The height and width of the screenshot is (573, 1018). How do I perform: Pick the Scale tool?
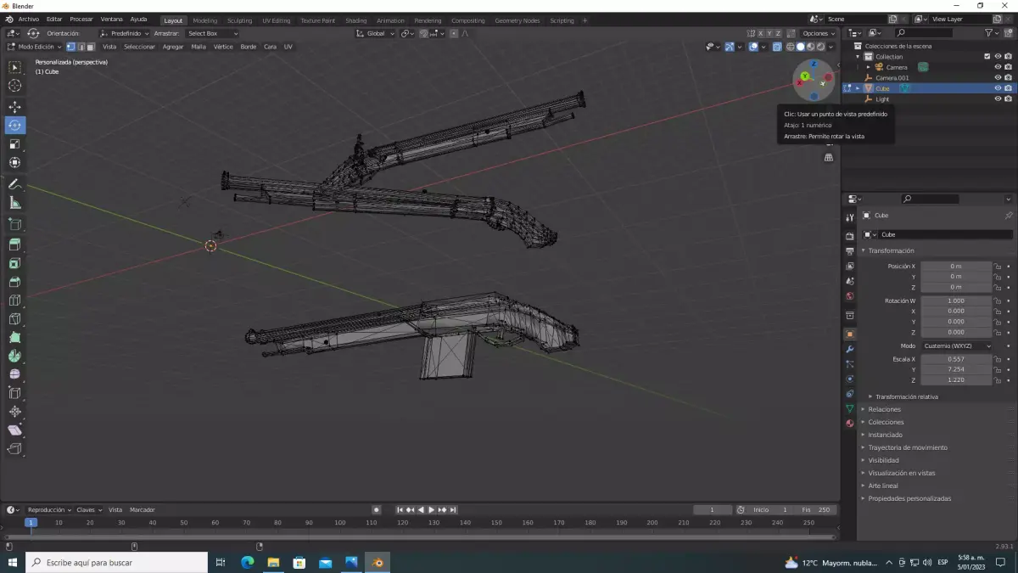14,143
